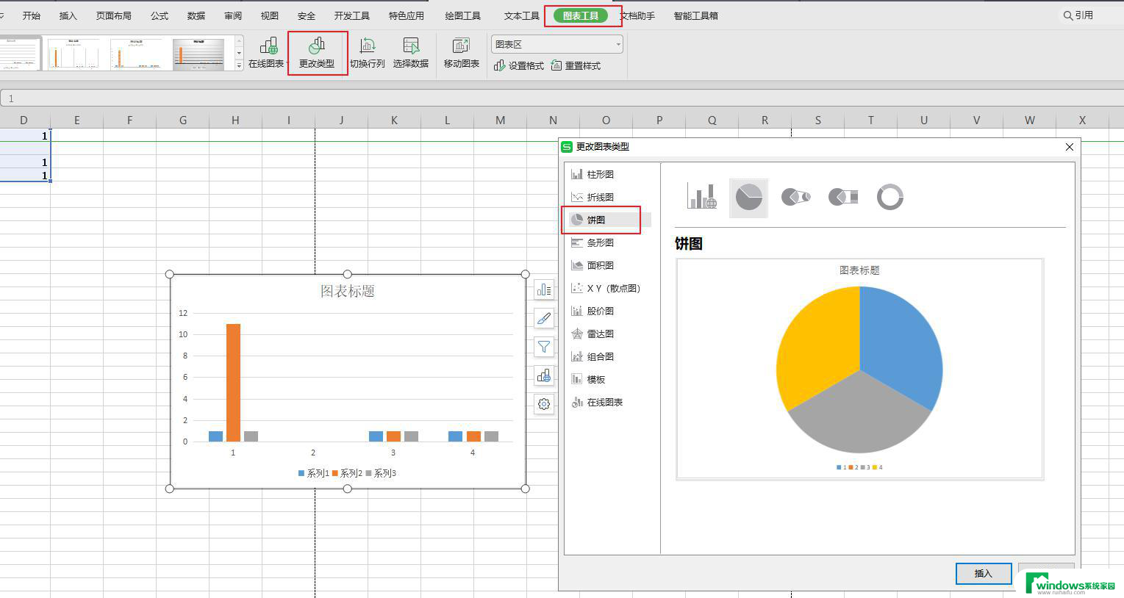Select the basic pie subtype icon
The image size is (1124, 598).
pyautogui.click(x=748, y=197)
